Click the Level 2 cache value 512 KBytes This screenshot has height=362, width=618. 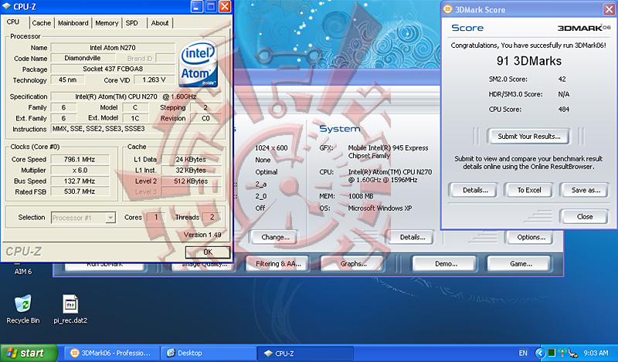coord(191,181)
